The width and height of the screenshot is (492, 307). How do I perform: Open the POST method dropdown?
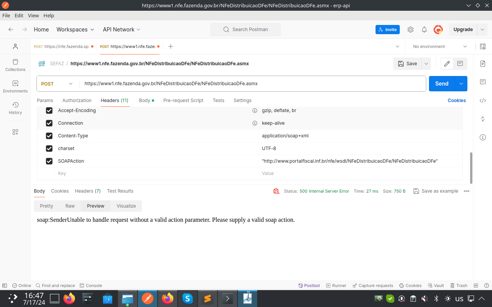pyautogui.click(x=58, y=84)
